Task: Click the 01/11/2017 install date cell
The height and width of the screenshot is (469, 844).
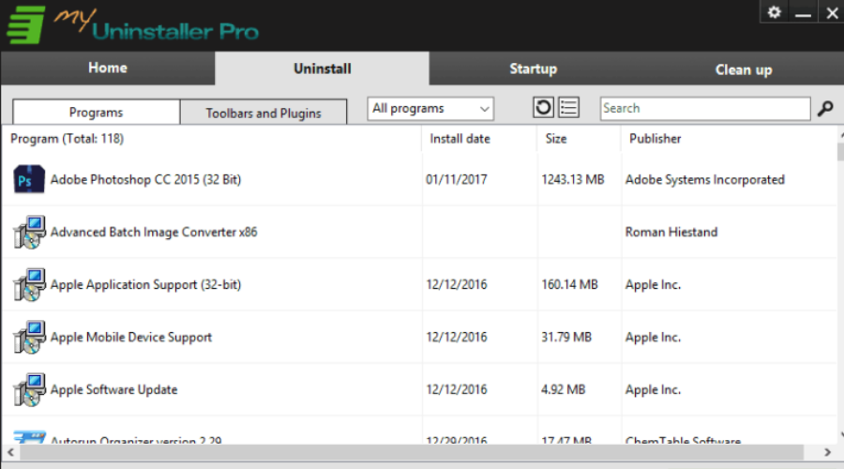Action: 457,179
